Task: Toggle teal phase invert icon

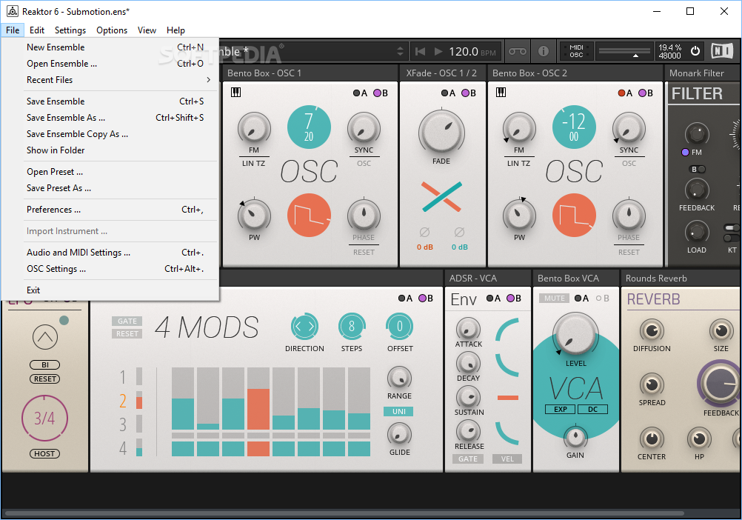Action: click(x=459, y=232)
